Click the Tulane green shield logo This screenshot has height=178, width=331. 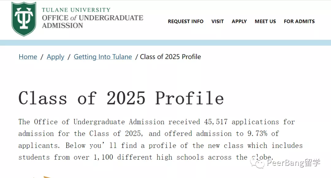(x=24, y=19)
